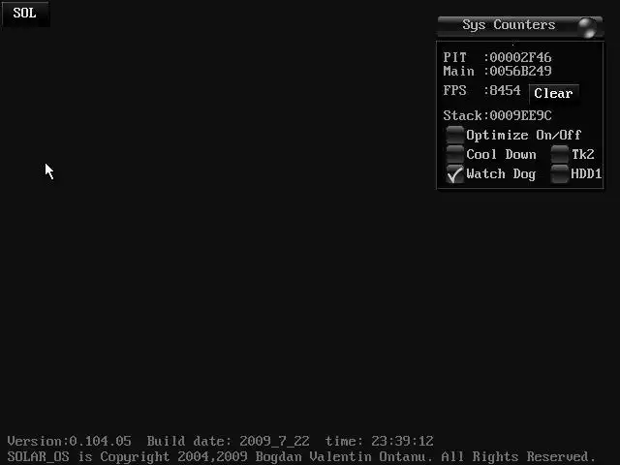Enable the Tk2 checkbox
620x465 pixels.
(x=560, y=154)
